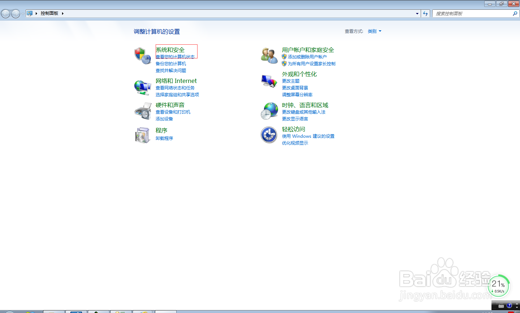Select the on-screen keyboard icon in corner panel

pos(501,306)
